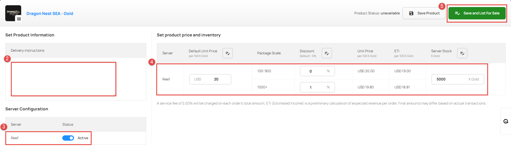Click the Server Configuration heading
This screenshot has height=165, width=511.
click(x=27, y=109)
